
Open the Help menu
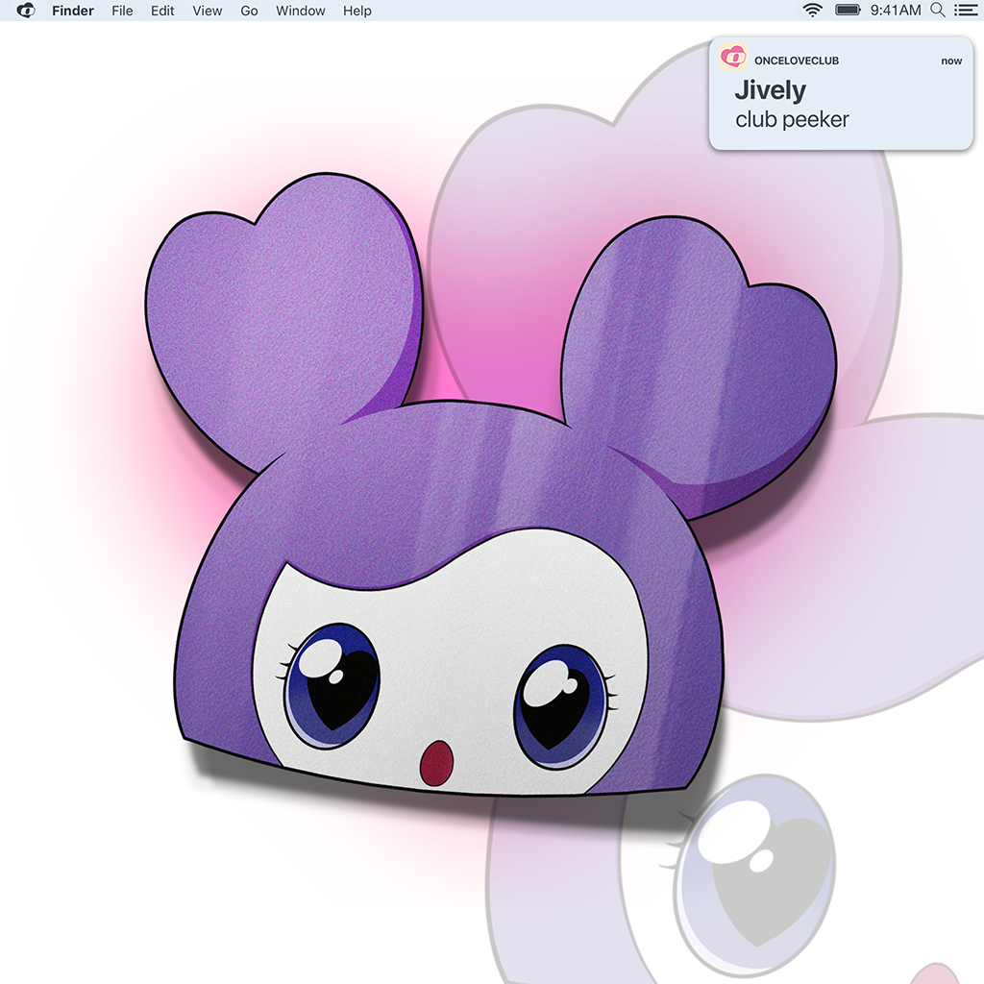pyautogui.click(x=357, y=11)
